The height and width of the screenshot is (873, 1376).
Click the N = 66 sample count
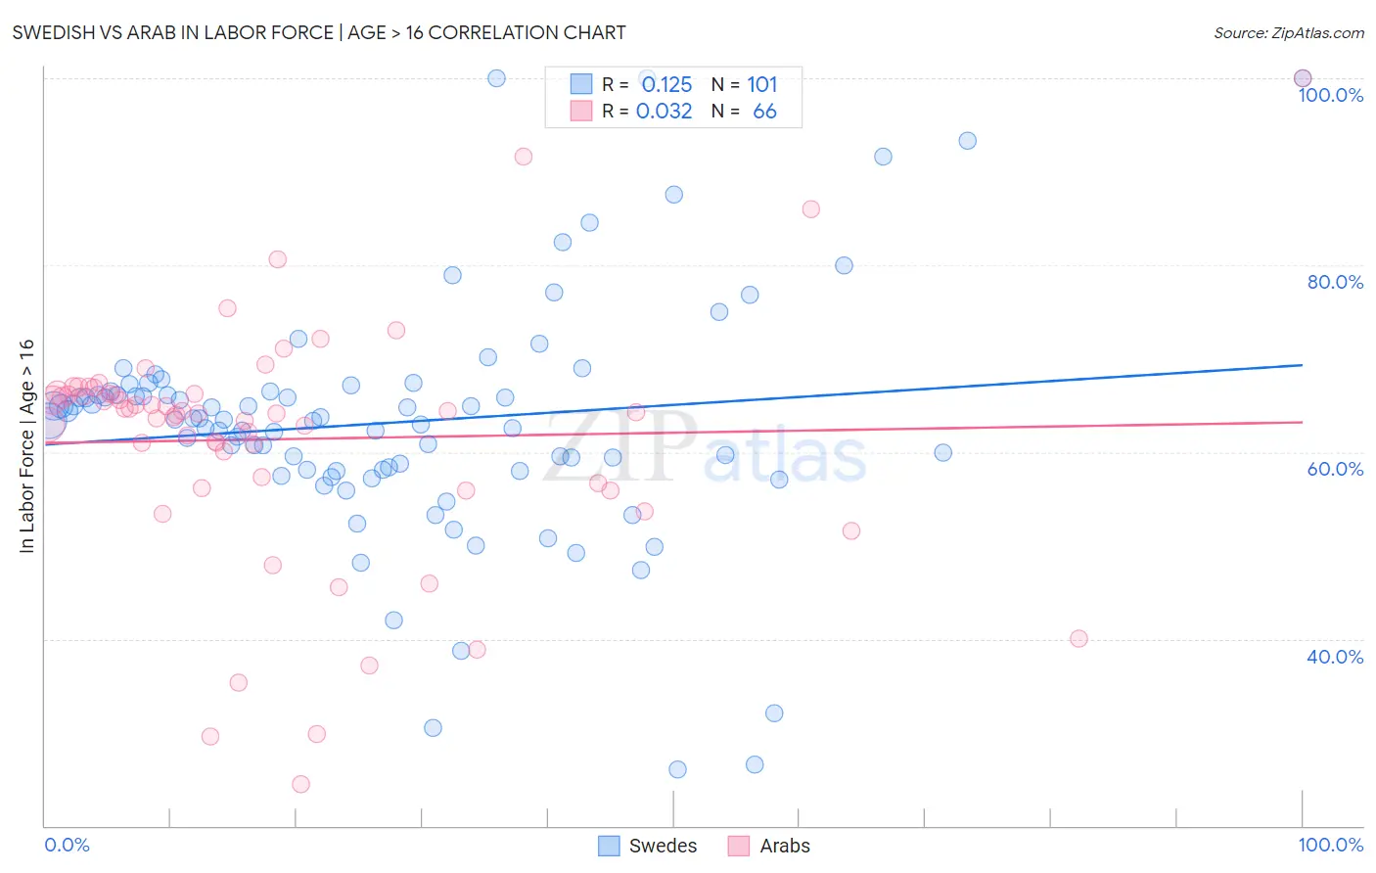pos(744,111)
